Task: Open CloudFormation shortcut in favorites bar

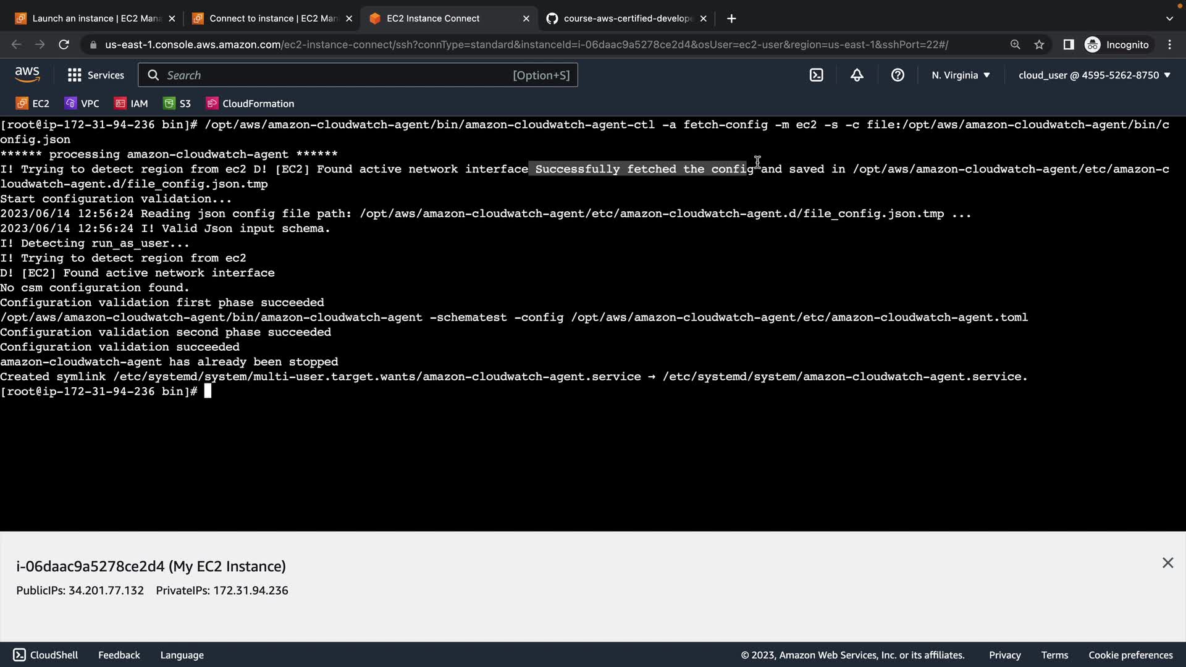Action: 250,104
